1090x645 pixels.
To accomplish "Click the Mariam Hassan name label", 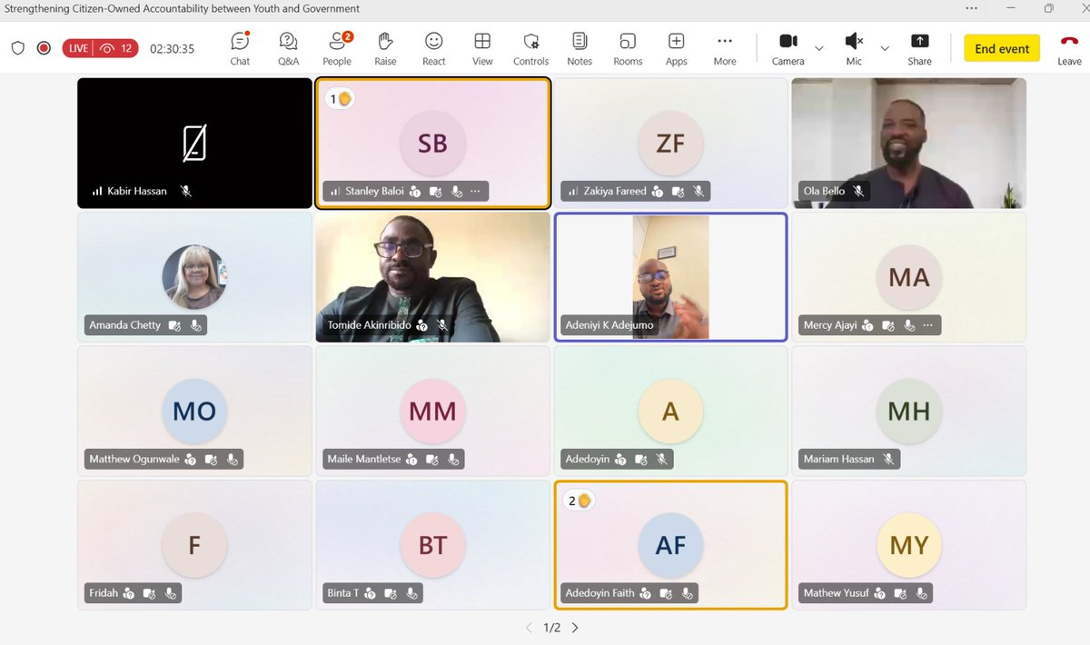I will pyautogui.click(x=838, y=460).
